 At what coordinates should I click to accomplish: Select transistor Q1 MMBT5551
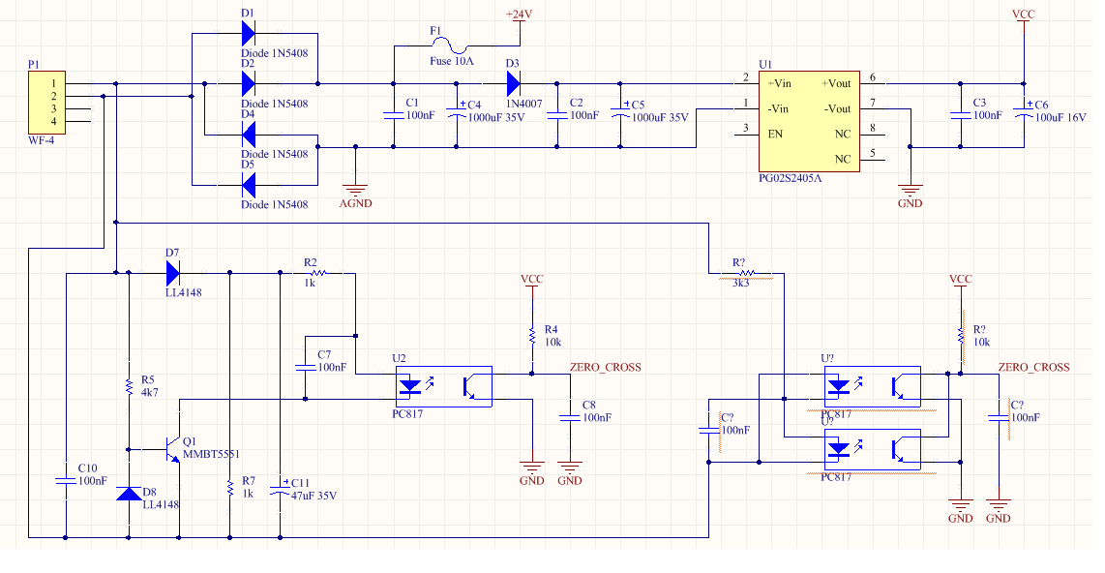pos(173,450)
